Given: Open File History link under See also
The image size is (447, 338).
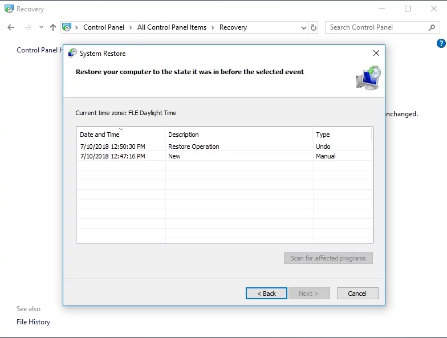Looking at the screenshot, I should click(x=33, y=321).
